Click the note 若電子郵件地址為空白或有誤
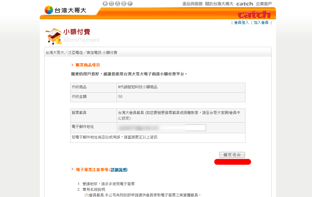This screenshot has width=312, height=197. [x=115, y=137]
